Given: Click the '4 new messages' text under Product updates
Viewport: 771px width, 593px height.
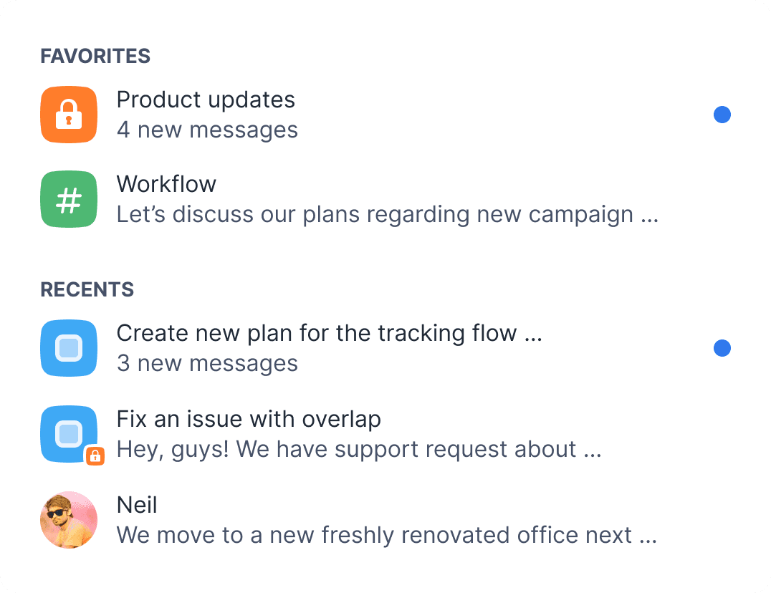Looking at the screenshot, I should click(207, 130).
